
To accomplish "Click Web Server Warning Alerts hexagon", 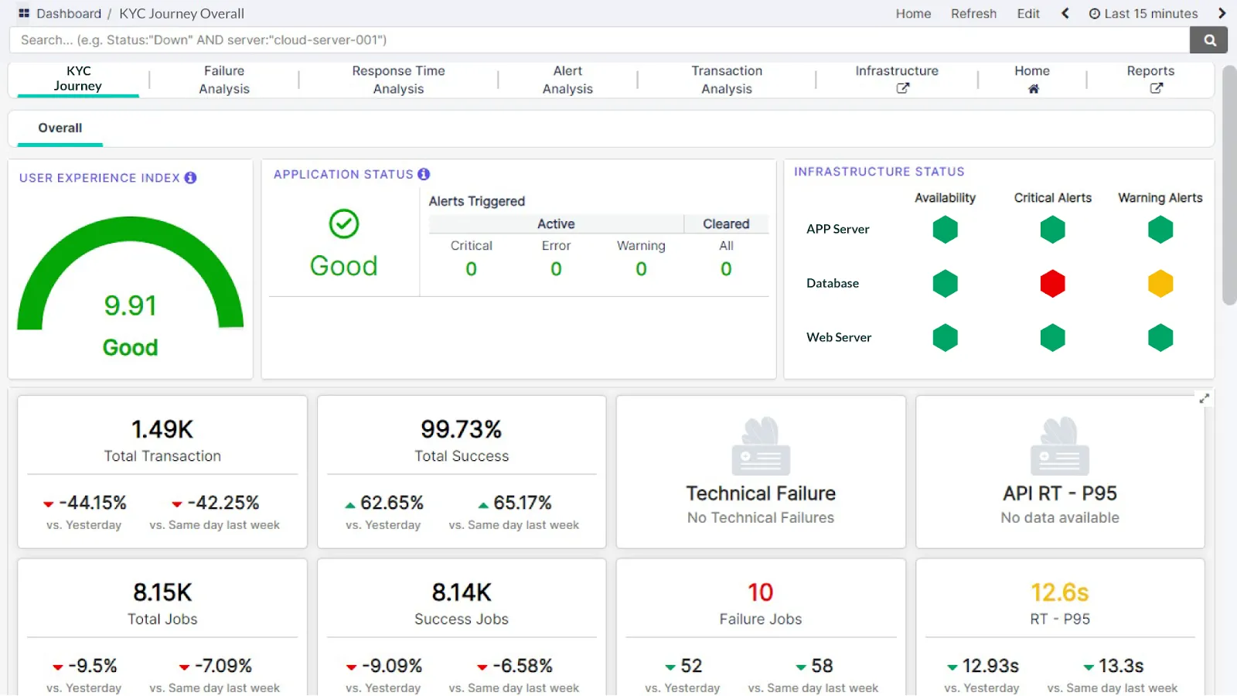I will [x=1160, y=338].
